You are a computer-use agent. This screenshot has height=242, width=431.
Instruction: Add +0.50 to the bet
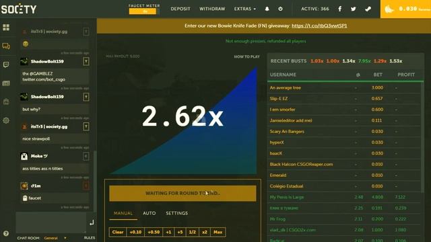(154, 232)
